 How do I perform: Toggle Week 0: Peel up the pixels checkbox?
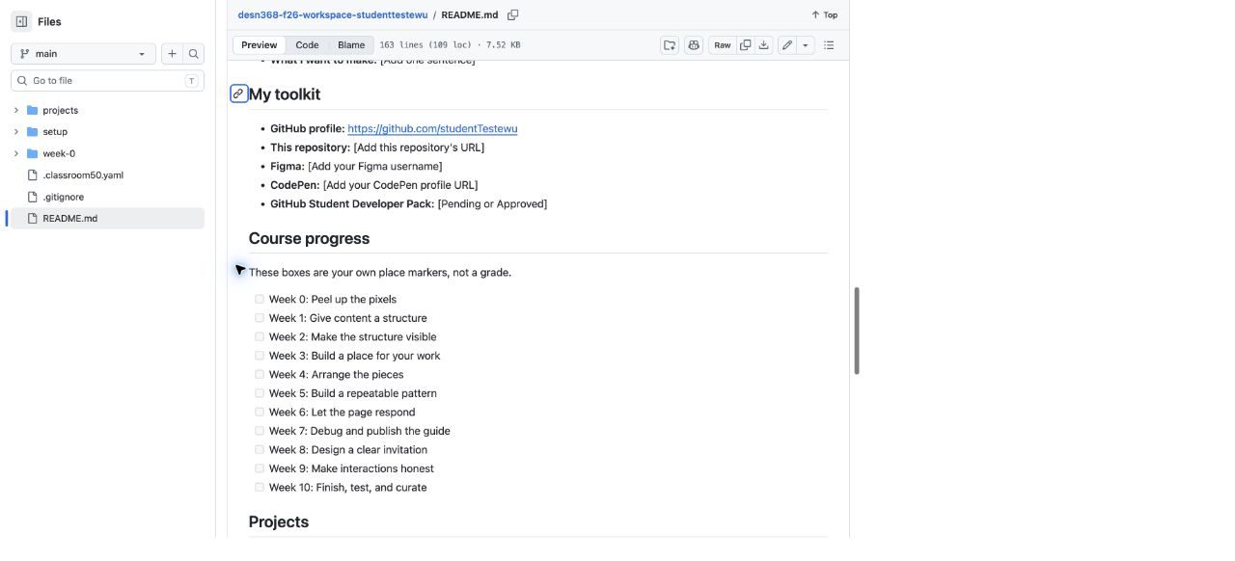[x=260, y=299]
